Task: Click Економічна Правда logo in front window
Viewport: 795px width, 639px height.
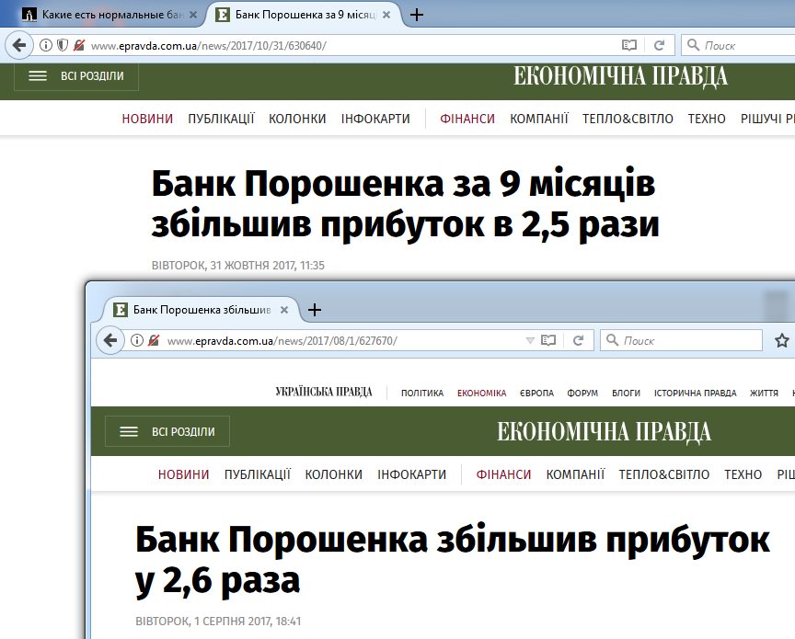Action: [604, 432]
